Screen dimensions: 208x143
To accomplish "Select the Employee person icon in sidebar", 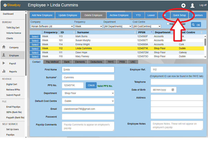I will click(4, 55).
